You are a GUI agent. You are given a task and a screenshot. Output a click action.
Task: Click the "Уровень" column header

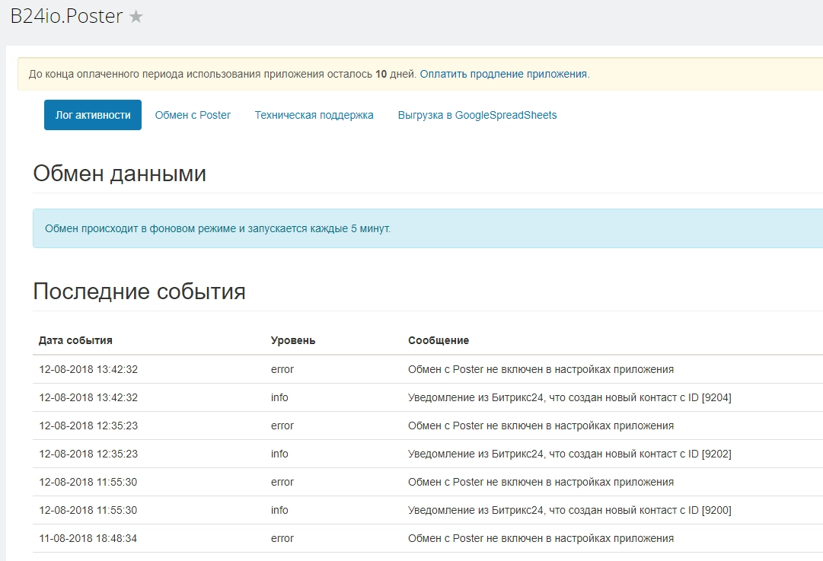coord(293,340)
